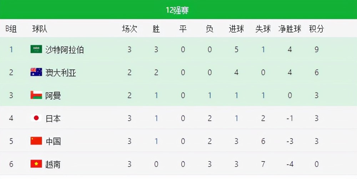This screenshot has height=179, width=357.
Task: Click the Oman flag icon
Action: coord(36,95)
